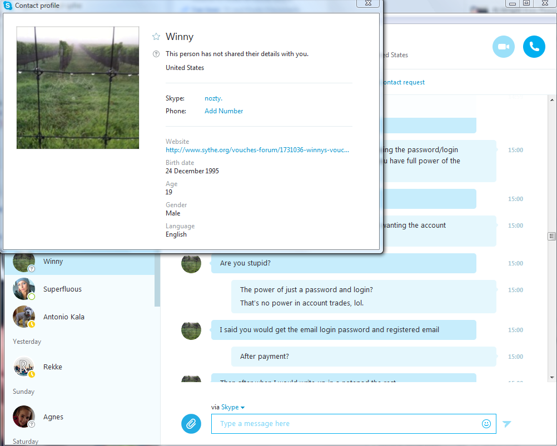
Task: Select Winny in the recent contacts list
Action: [79, 262]
